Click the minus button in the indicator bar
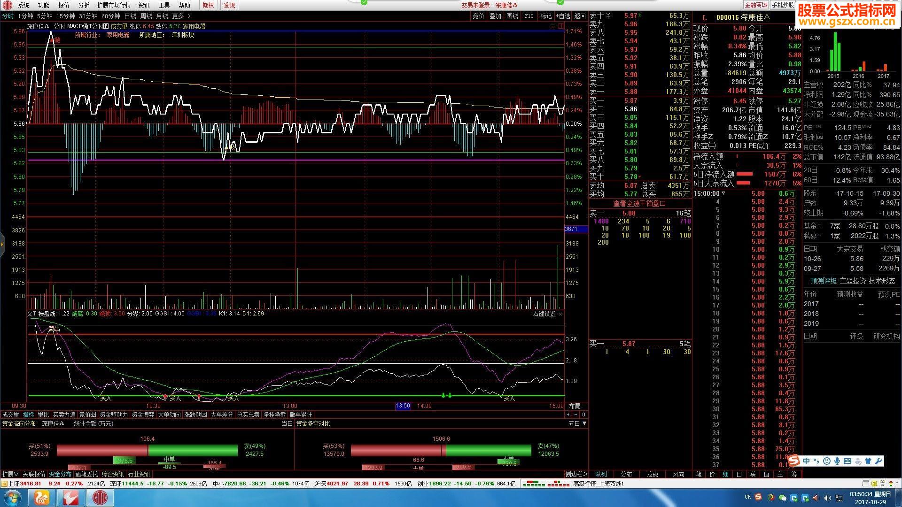 575,415
